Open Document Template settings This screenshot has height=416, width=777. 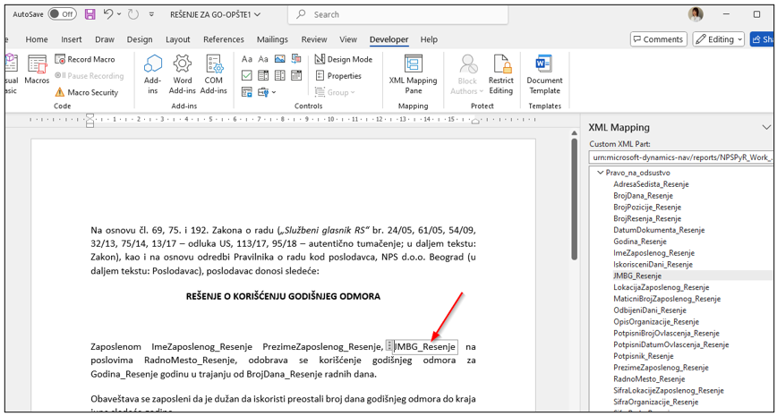(x=544, y=73)
